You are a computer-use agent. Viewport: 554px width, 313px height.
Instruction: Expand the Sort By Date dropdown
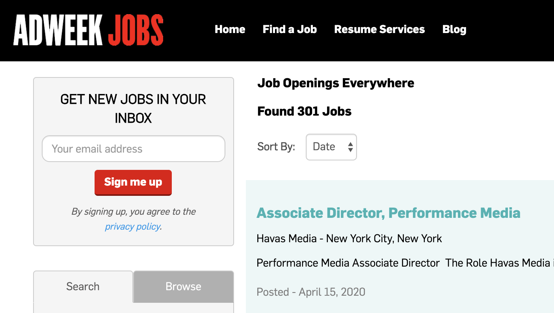pyautogui.click(x=331, y=147)
